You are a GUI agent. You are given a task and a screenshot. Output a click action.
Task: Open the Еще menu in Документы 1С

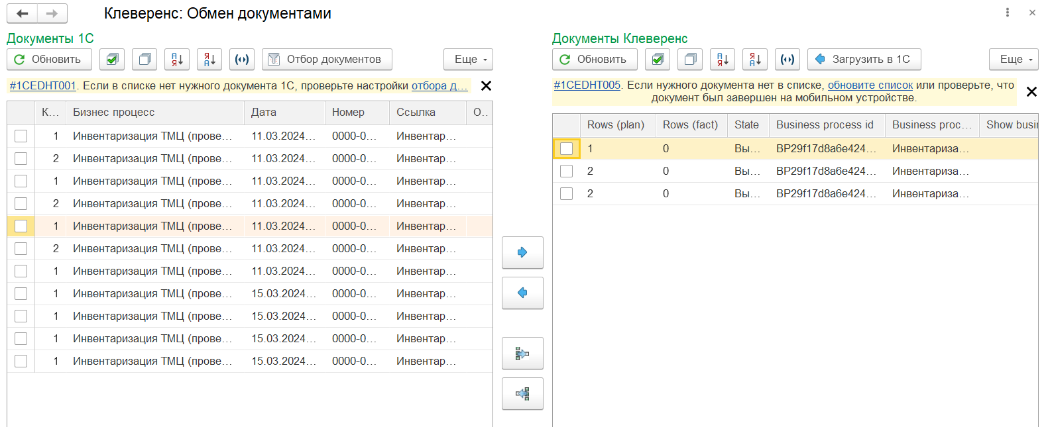(x=468, y=60)
